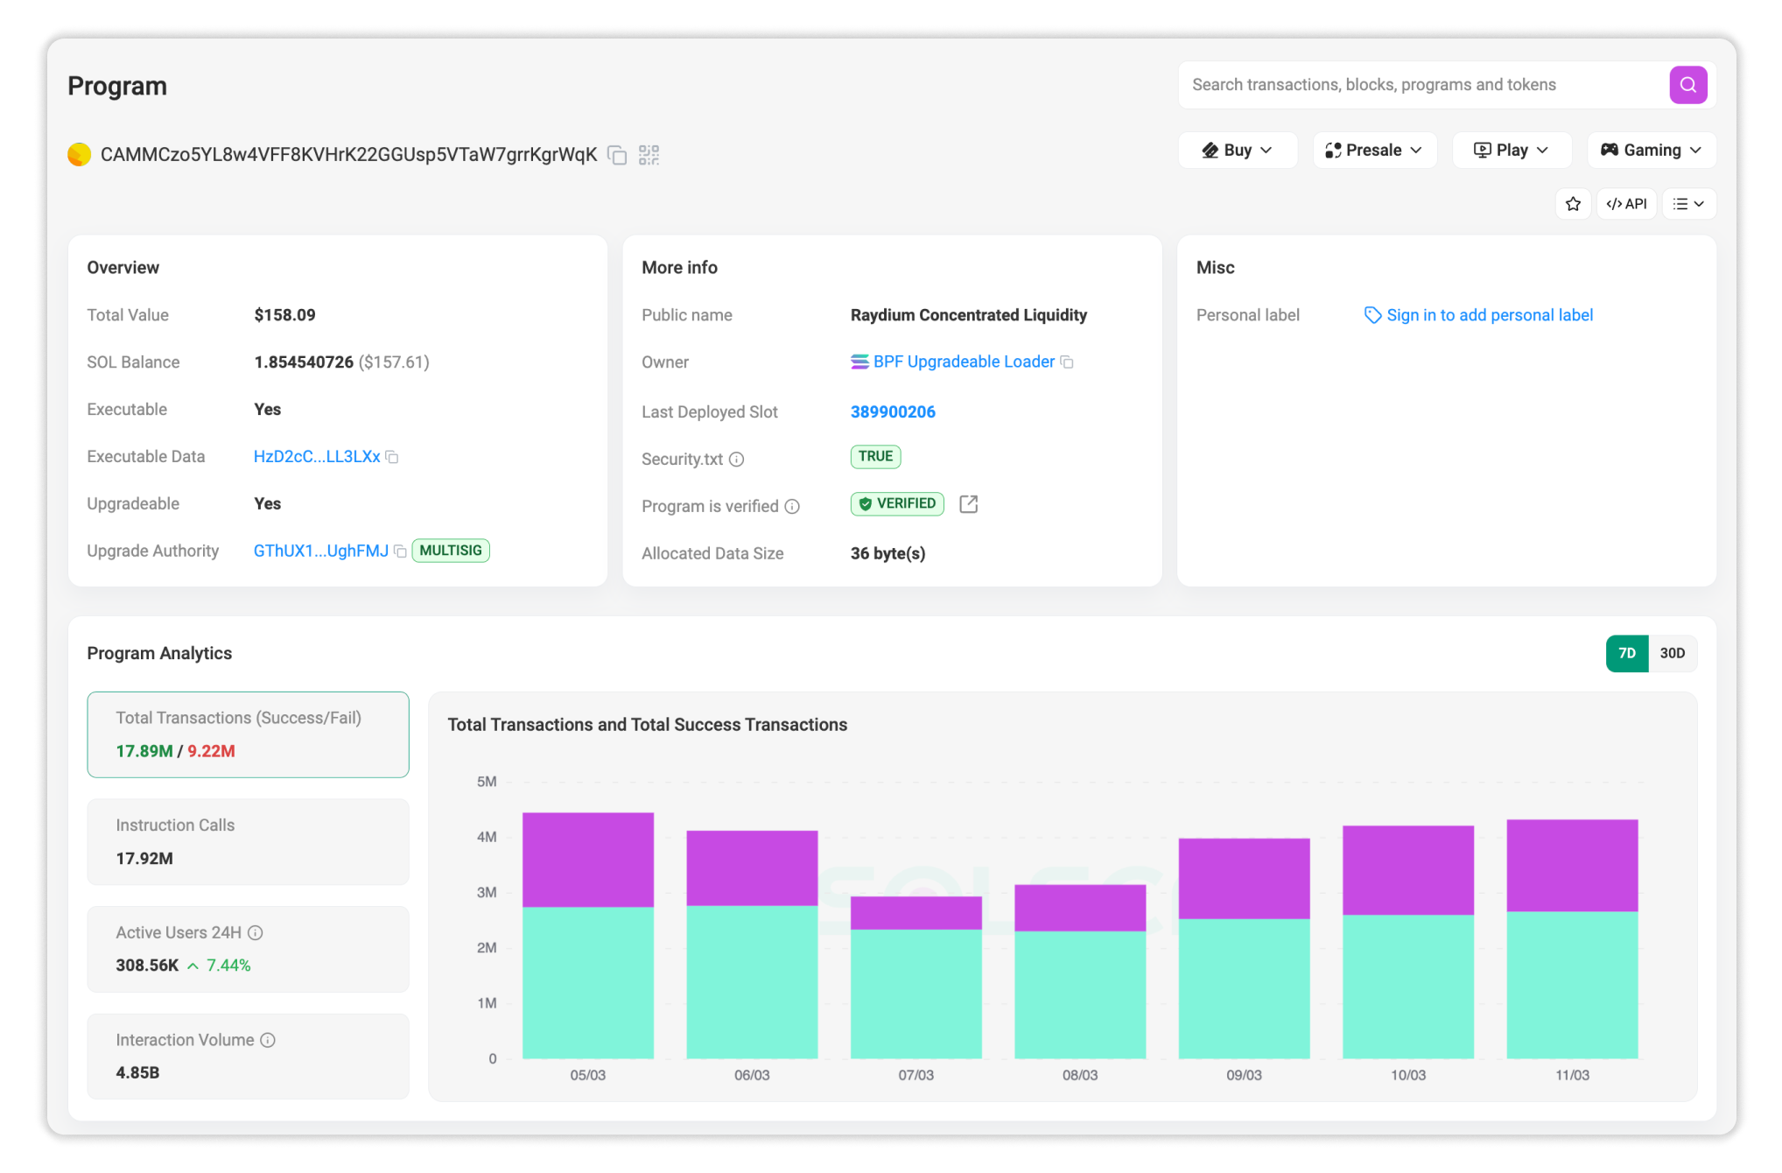
Task: Copy BPF Upgradeable Loader address
Action: coord(1066,362)
